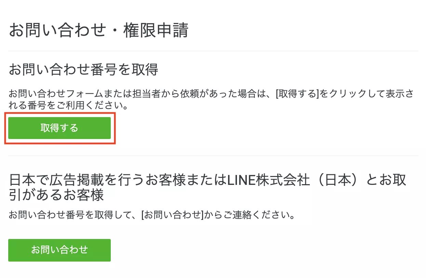Click the divider line below the page title

tap(213, 51)
